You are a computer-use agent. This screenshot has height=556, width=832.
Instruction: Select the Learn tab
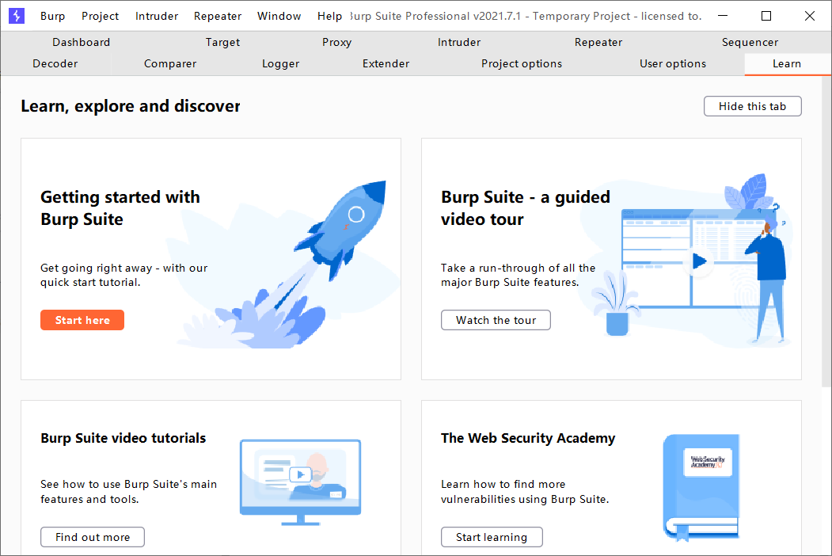tap(786, 63)
